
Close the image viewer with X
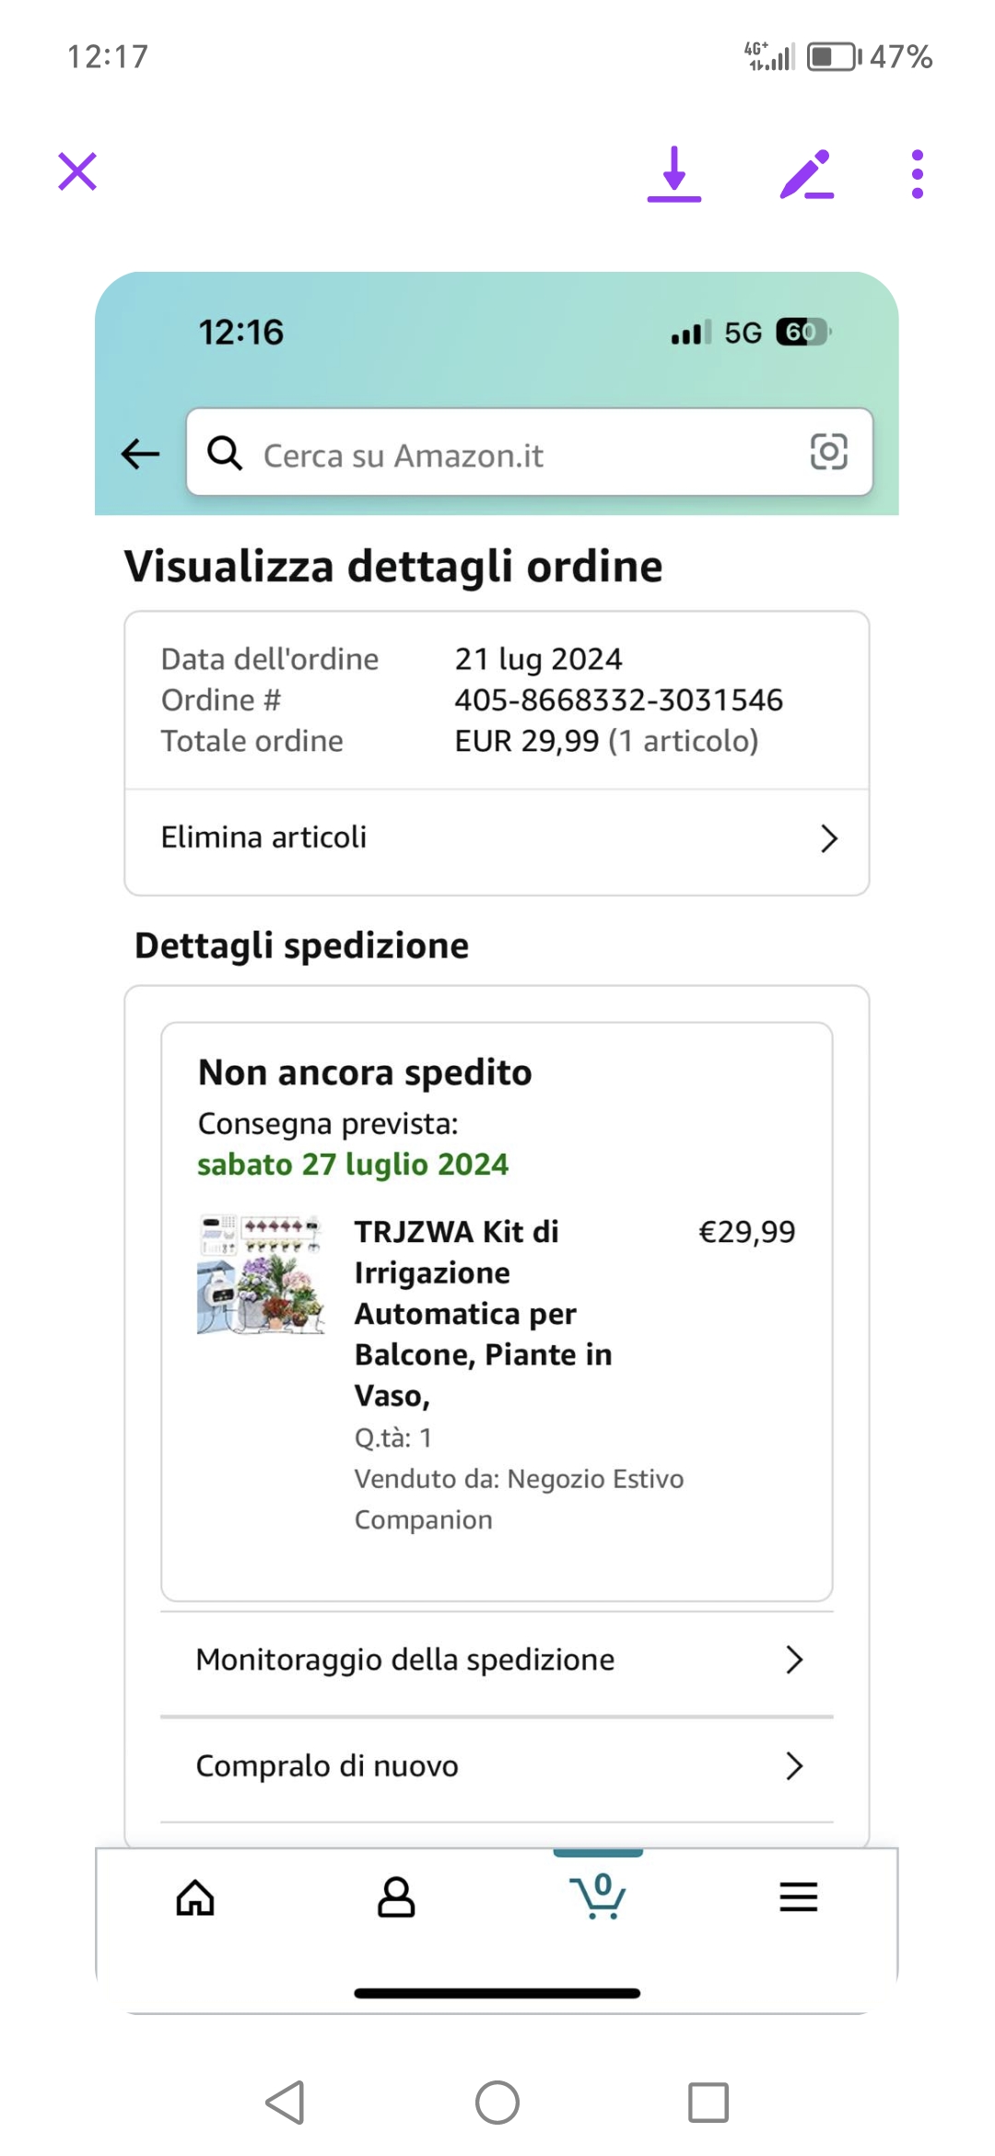(77, 172)
